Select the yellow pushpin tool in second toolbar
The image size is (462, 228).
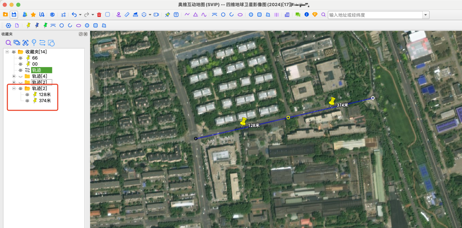click(28, 25)
